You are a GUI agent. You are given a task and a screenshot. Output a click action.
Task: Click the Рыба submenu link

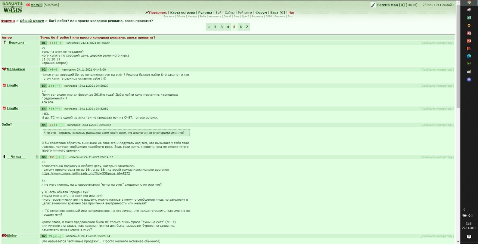(203, 16)
